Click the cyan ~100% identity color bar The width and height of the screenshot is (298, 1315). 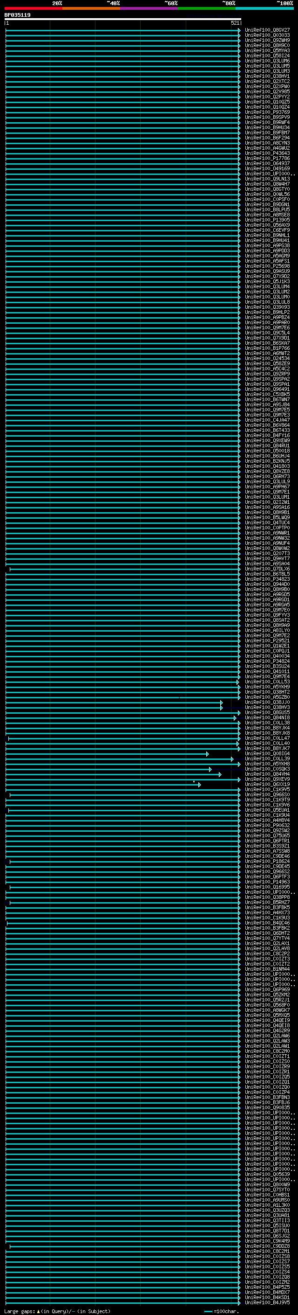coord(264,8)
